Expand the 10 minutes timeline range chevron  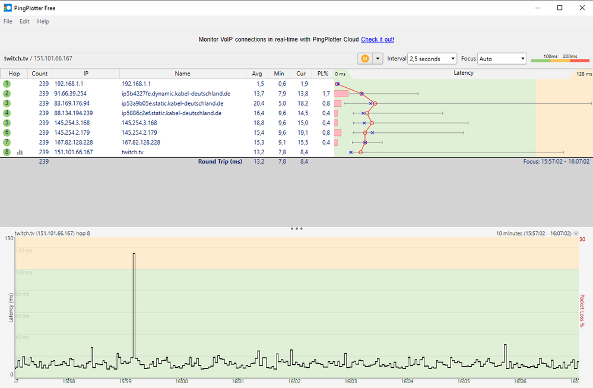pyautogui.click(x=576, y=234)
